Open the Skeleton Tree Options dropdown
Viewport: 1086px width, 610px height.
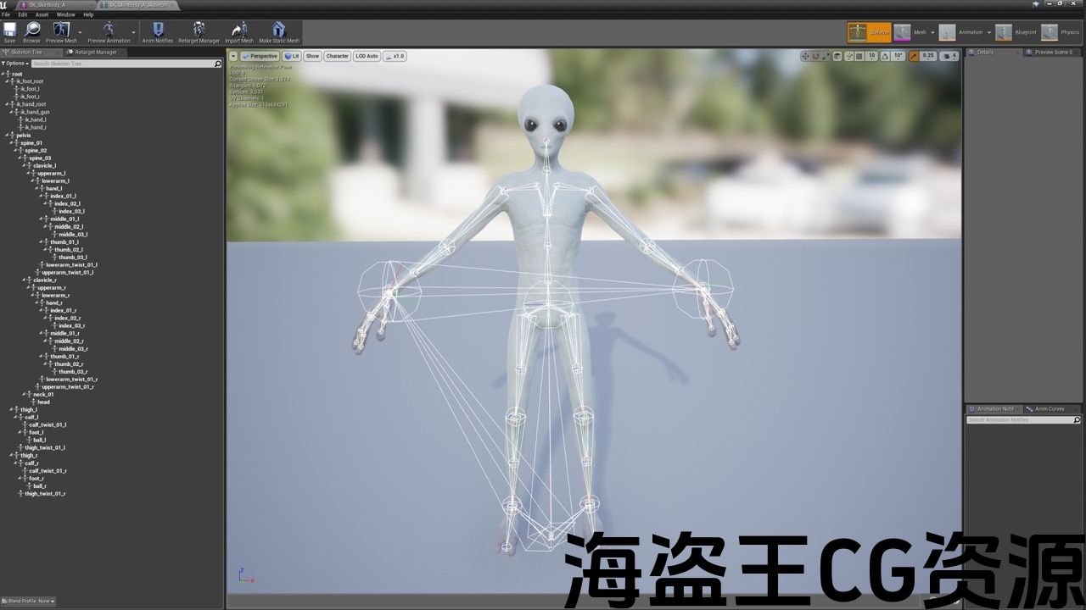tap(15, 64)
